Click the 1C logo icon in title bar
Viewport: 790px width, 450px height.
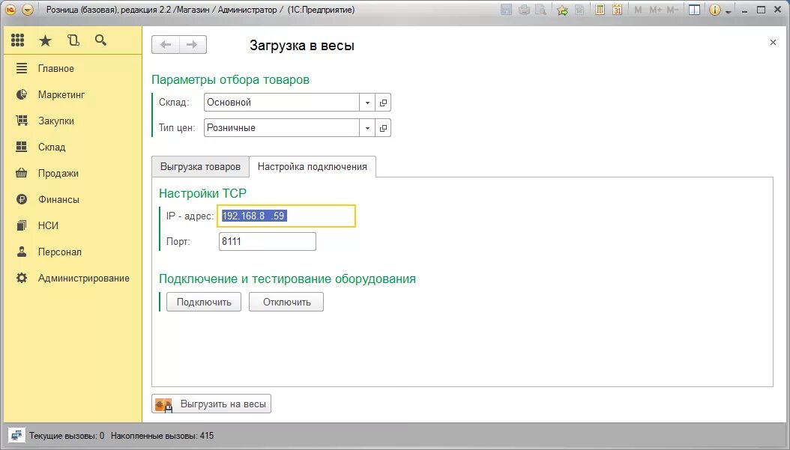tap(10, 10)
